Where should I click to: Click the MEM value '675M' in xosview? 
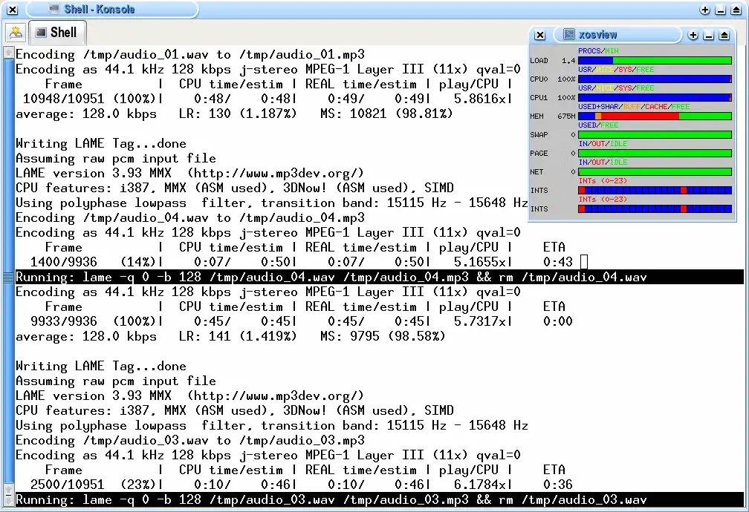pos(566,116)
